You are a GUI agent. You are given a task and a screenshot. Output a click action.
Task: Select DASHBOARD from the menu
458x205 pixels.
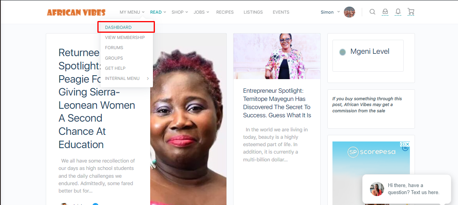tap(126, 27)
